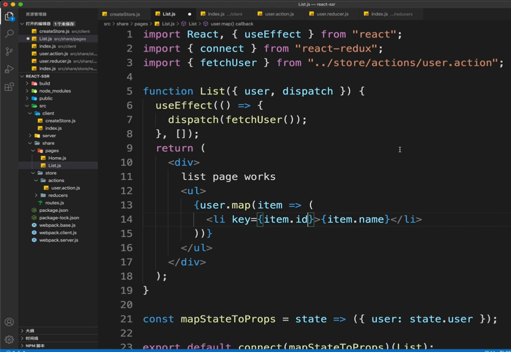Place cursor on fetchUser in line 7
The image size is (511, 352).
(254, 120)
